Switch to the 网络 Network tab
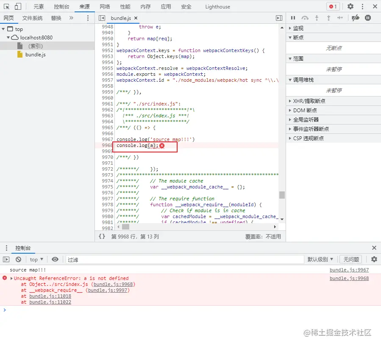 (x=105, y=6)
